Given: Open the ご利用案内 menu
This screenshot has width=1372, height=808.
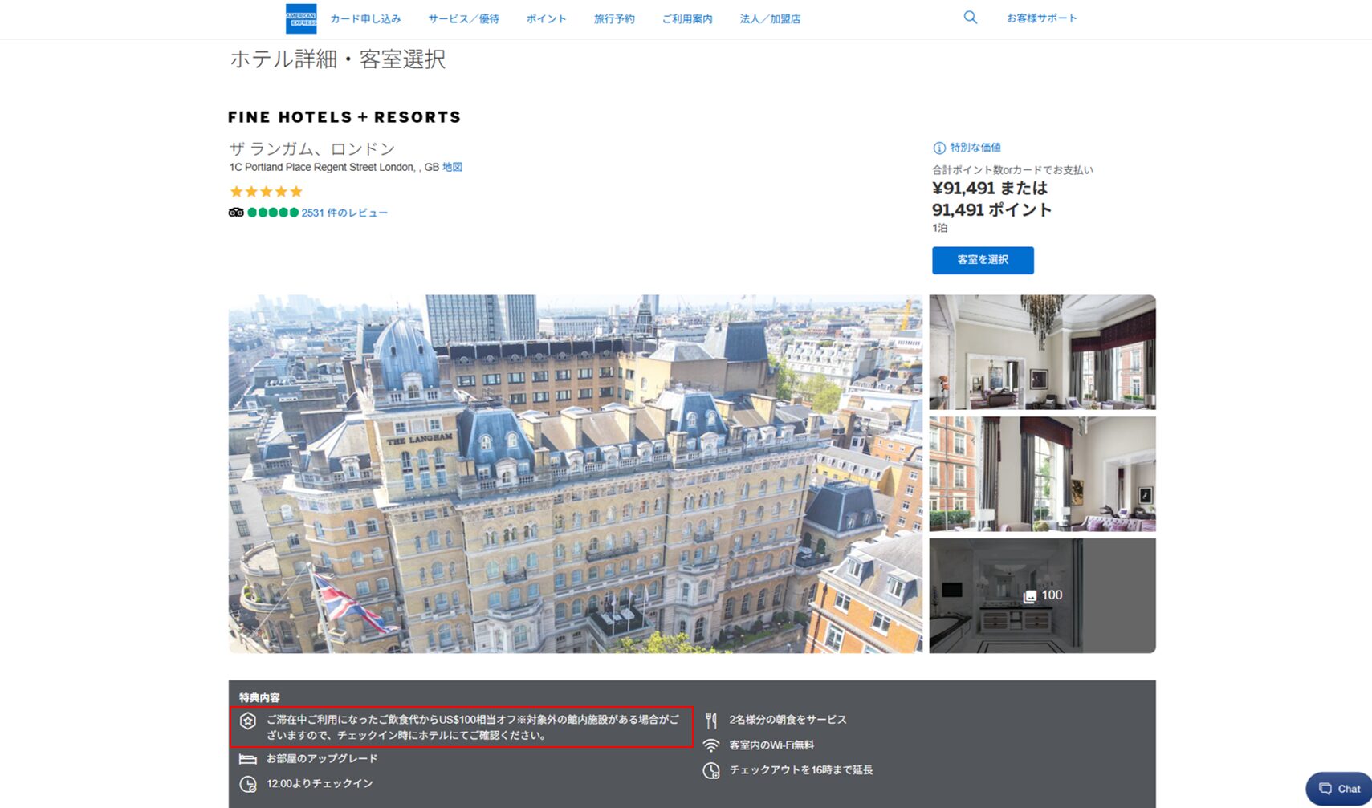Looking at the screenshot, I should pyautogui.click(x=687, y=18).
